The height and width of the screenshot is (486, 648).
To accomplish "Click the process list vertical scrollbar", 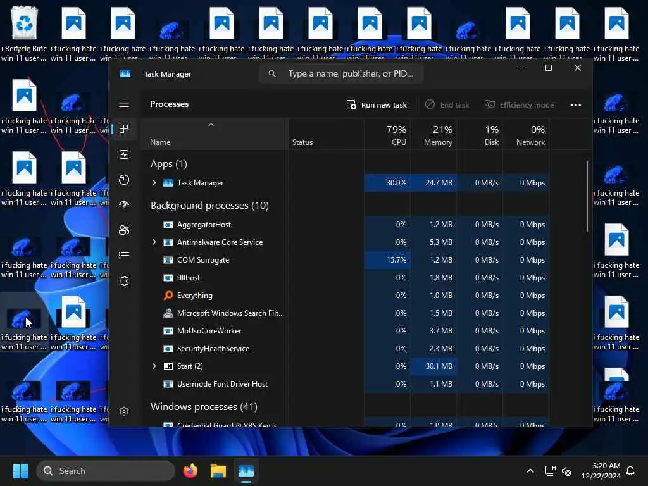I will pyautogui.click(x=587, y=196).
